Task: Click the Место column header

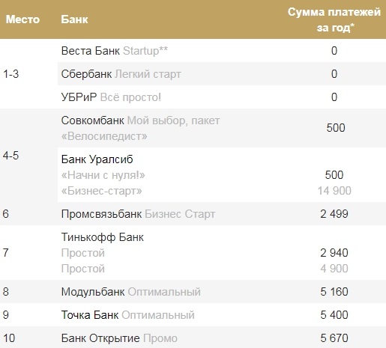Action: pos(22,19)
